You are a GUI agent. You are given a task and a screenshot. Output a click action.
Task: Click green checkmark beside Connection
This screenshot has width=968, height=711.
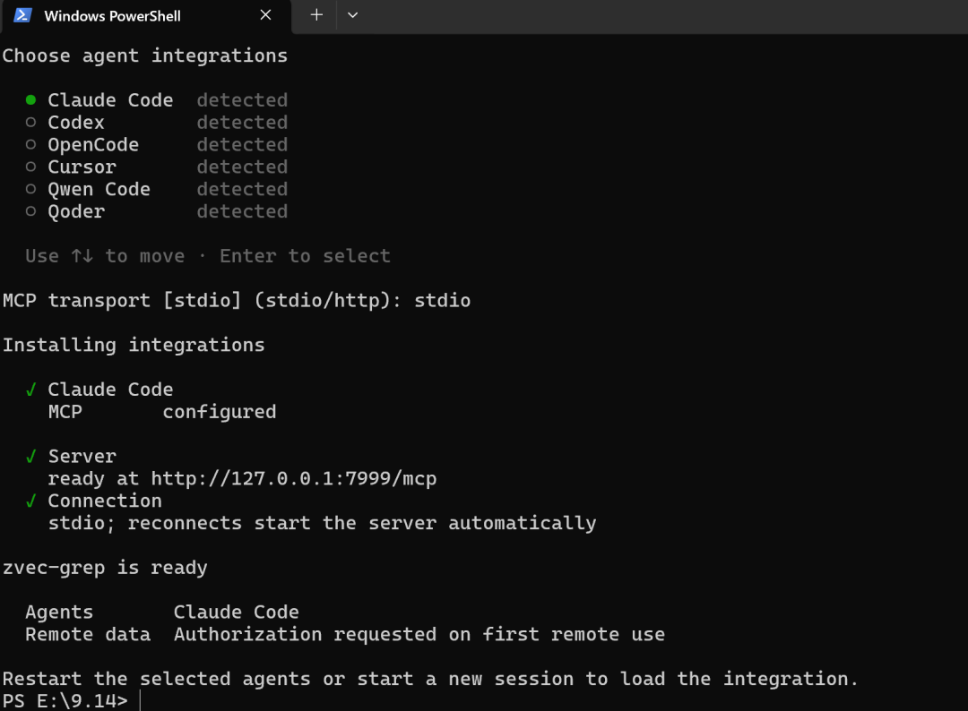coord(30,500)
